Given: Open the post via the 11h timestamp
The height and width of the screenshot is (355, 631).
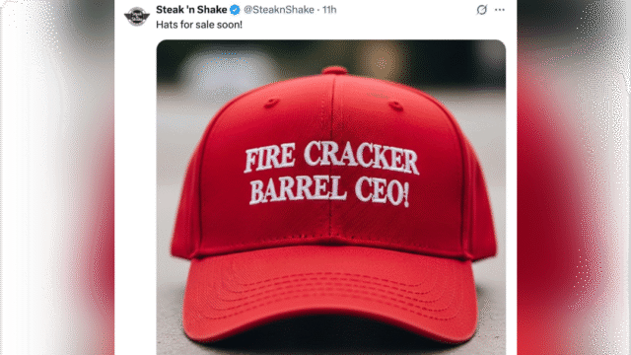Looking at the screenshot, I should 329,10.
